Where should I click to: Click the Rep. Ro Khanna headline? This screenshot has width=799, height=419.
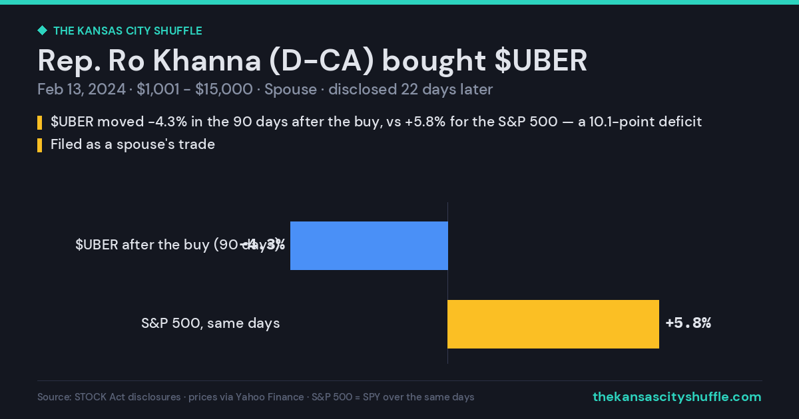click(312, 61)
